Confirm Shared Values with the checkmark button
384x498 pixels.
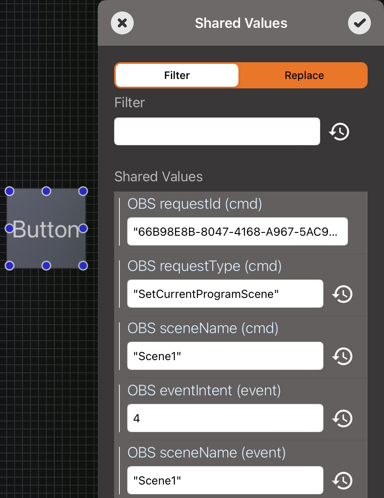click(x=359, y=23)
